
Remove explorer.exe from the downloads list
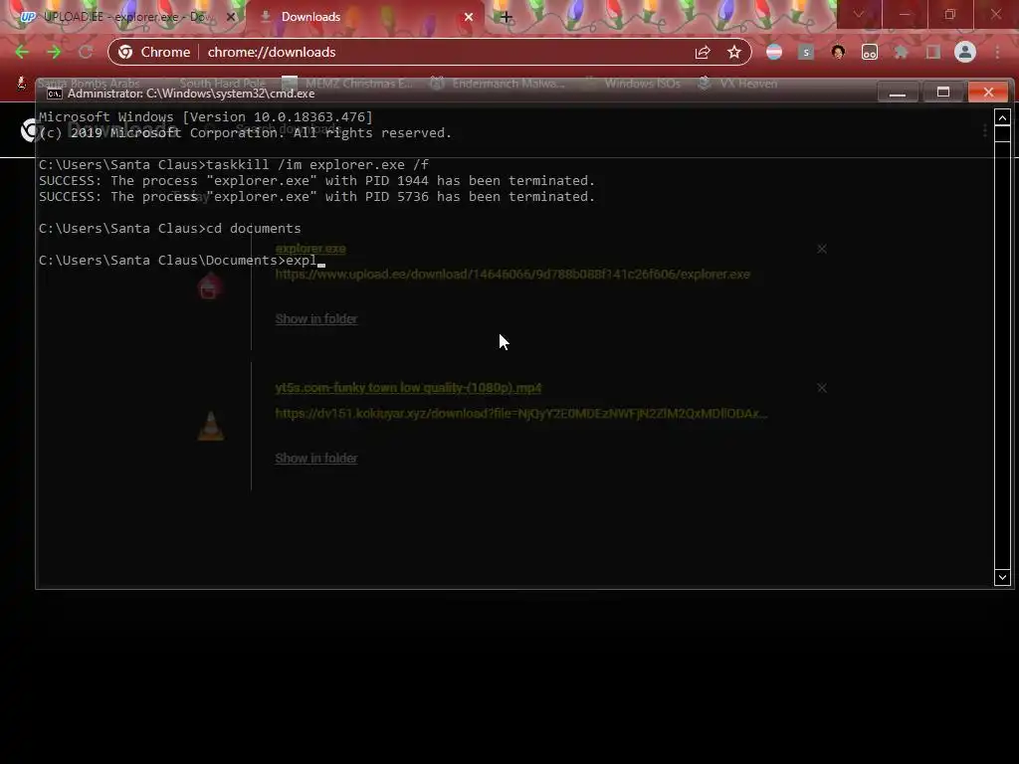pyautogui.click(x=821, y=249)
